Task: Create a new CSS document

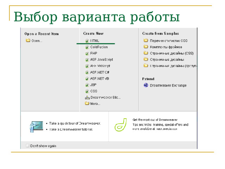Action: pyautogui.click(x=94, y=91)
